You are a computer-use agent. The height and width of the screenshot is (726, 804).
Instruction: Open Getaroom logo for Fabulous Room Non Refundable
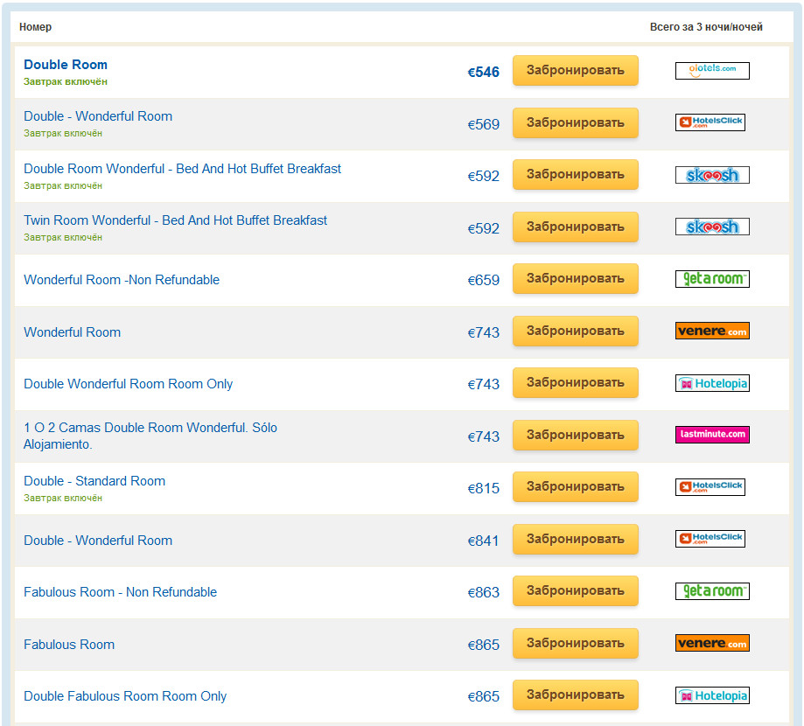tap(712, 591)
